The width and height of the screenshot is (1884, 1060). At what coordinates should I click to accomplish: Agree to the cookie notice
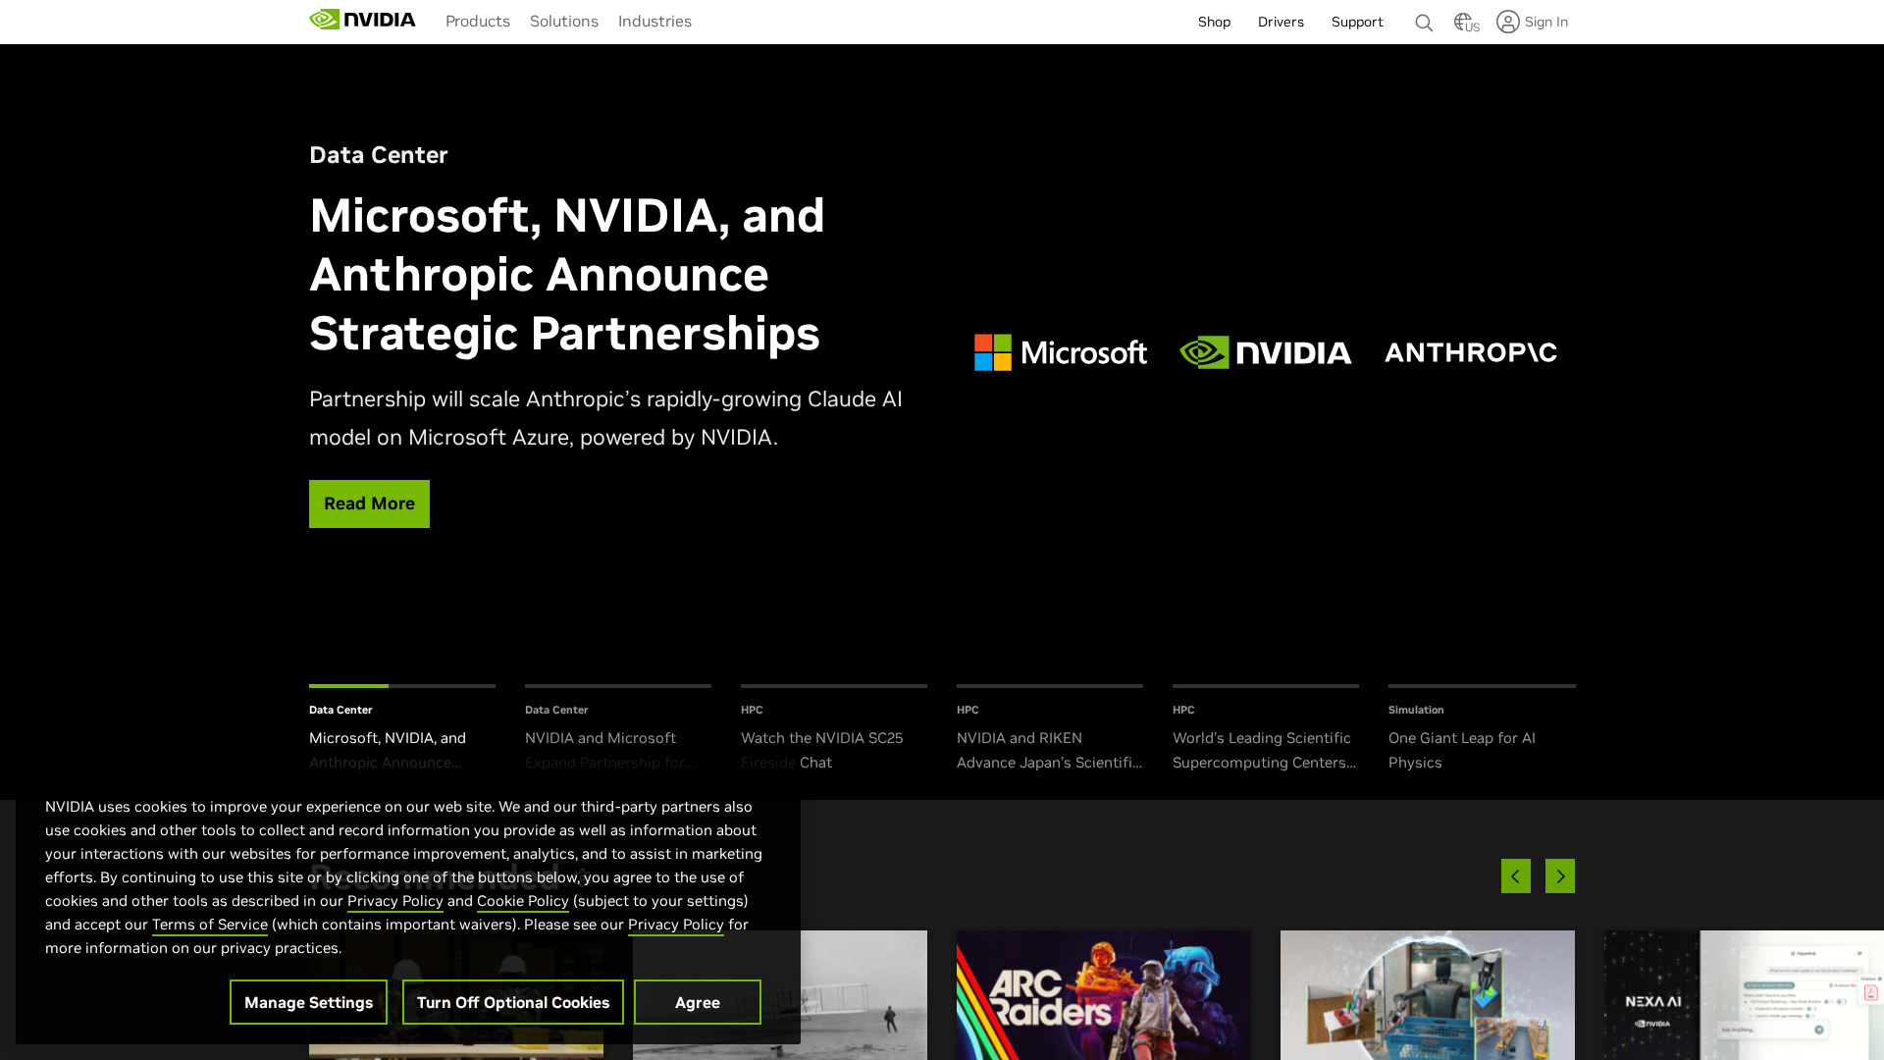[x=697, y=1002]
